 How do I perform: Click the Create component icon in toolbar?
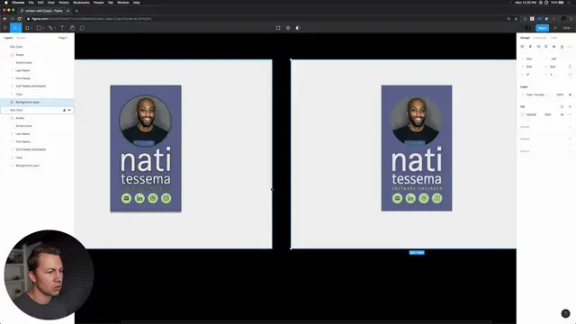point(288,28)
